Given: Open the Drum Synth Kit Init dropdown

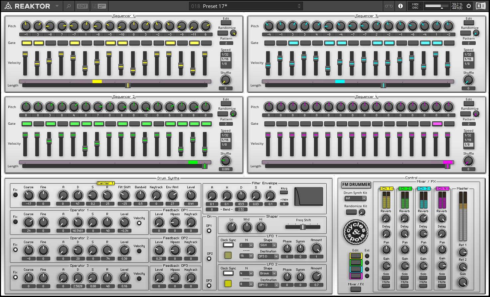Looking at the screenshot, I should [355, 198].
